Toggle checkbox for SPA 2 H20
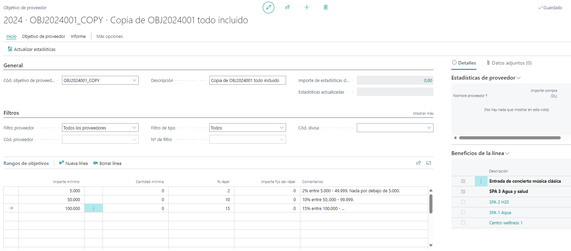The height and width of the screenshot is (251, 571). 463,202
